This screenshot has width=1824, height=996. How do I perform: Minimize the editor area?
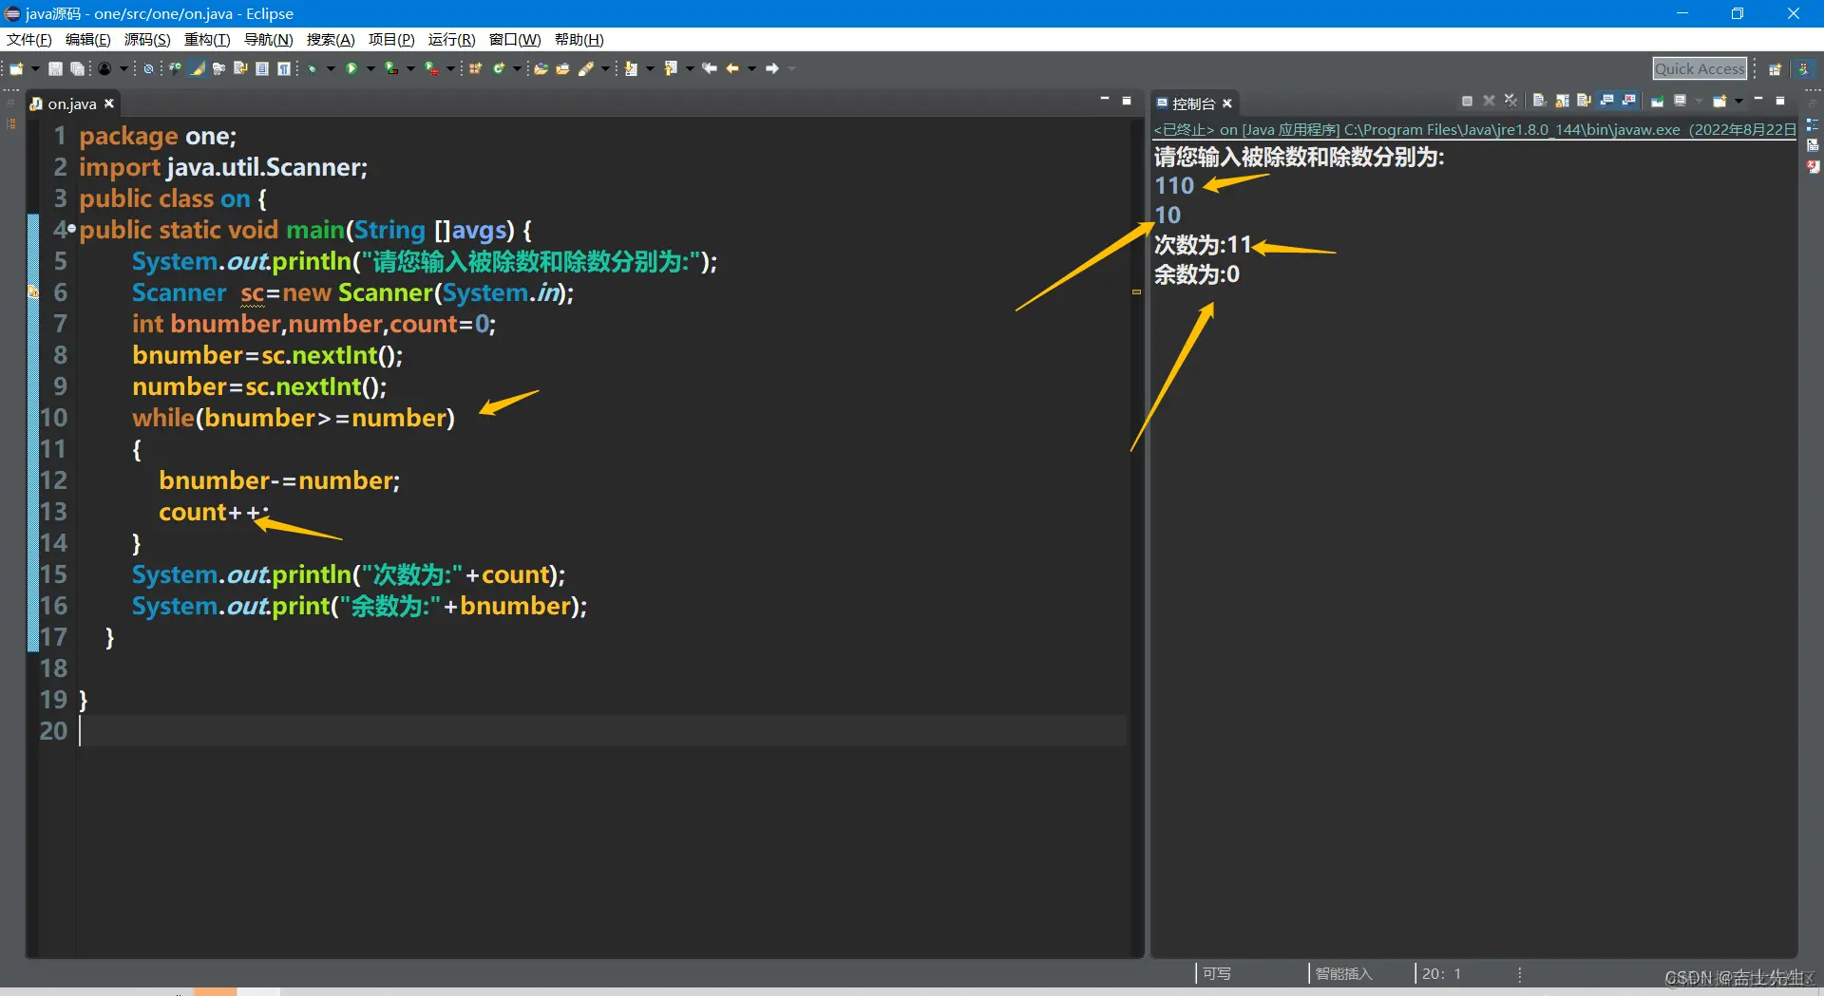coord(1105,99)
